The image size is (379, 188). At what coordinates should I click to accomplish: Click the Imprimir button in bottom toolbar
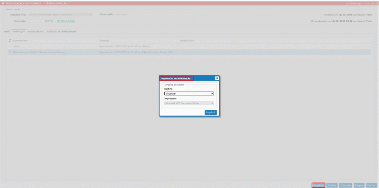(x=319, y=185)
